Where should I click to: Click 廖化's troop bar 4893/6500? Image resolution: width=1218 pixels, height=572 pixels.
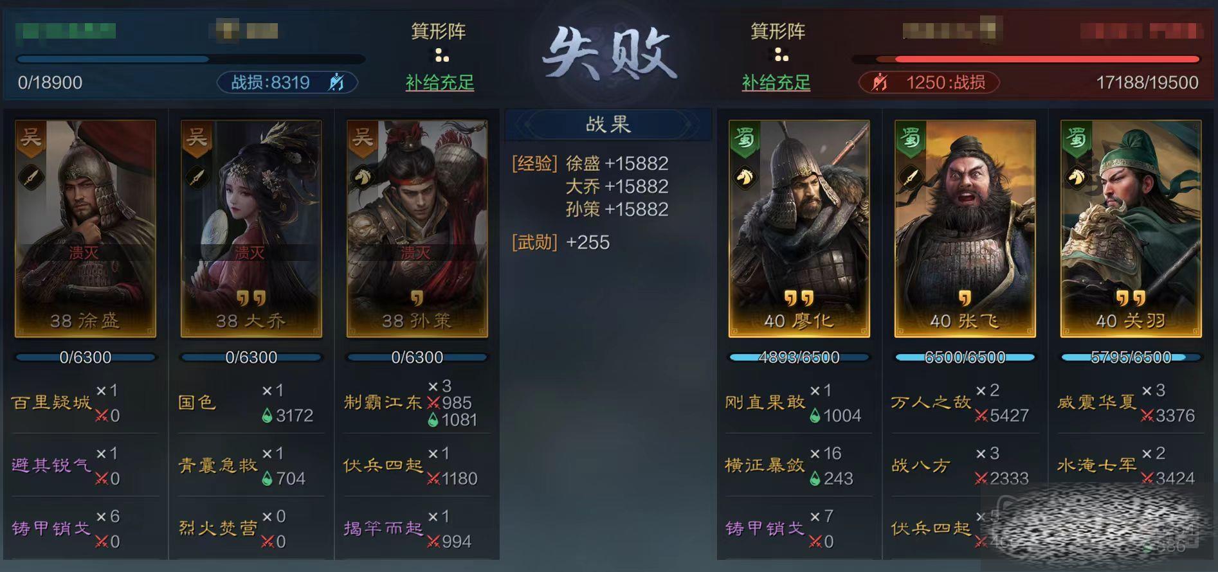point(799,357)
